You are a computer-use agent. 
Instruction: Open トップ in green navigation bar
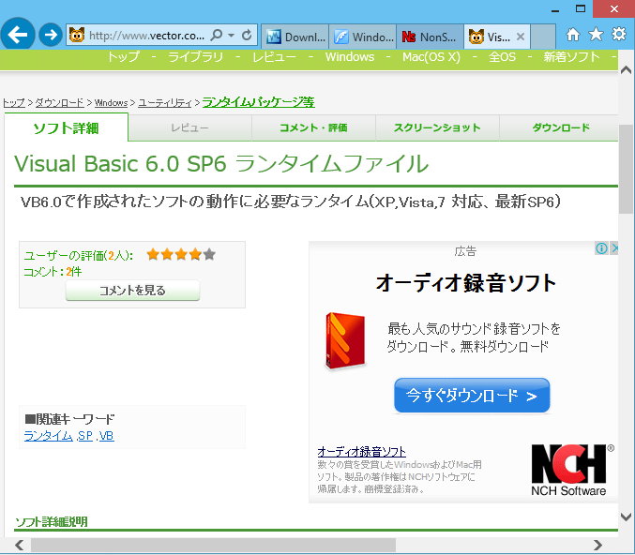pos(123,57)
